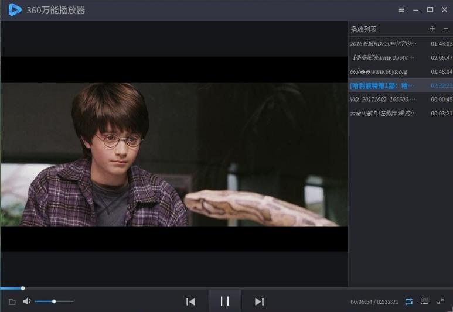Screen dimensions: 453x312
Task: Click the 360万能播放器 title text
Action: (x=56, y=10)
